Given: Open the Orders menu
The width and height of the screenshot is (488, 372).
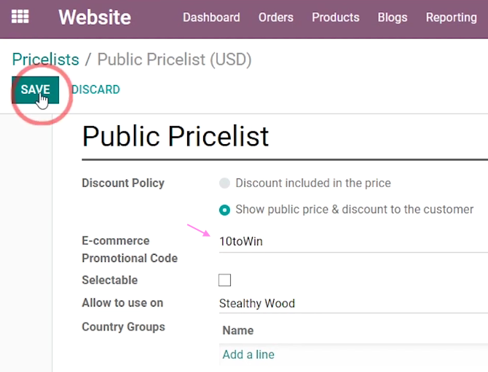Looking at the screenshot, I should (276, 17).
